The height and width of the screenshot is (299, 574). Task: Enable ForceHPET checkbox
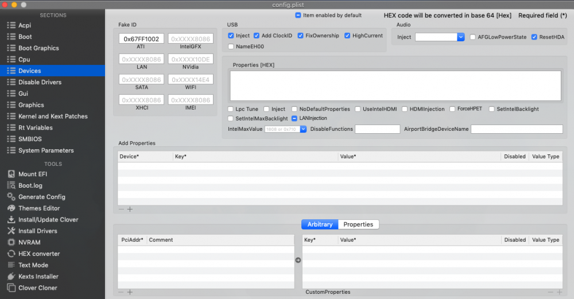[452, 109]
